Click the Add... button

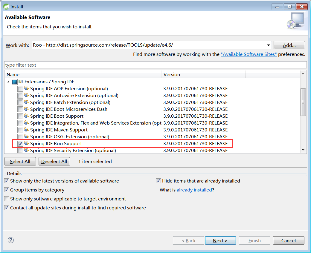[x=289, y=45]
